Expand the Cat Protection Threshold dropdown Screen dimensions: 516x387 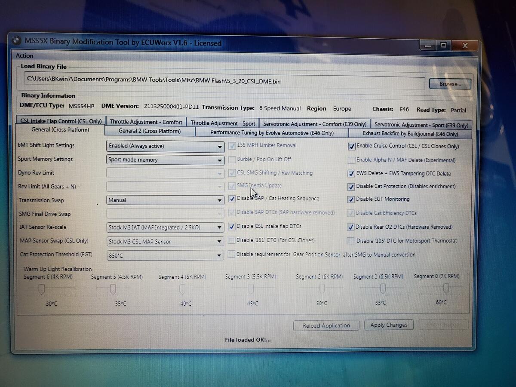pyautogui.click(x=165, y=255)
